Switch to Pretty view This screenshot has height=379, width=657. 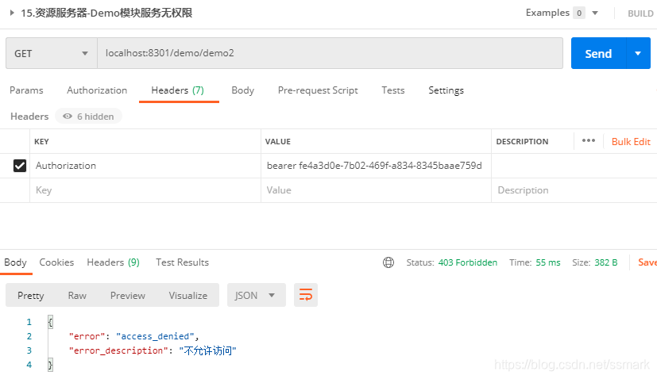[x=31, y=295]
